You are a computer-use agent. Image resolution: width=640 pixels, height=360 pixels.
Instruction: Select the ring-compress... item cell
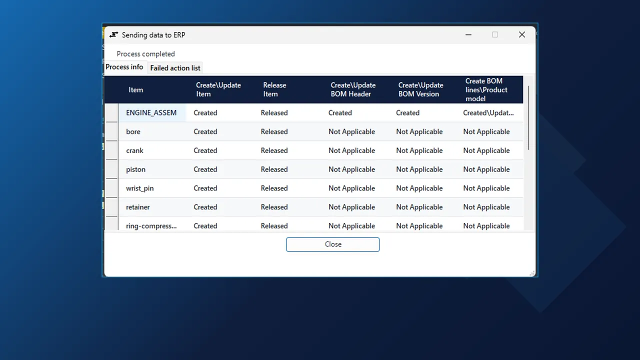(152, 224)
